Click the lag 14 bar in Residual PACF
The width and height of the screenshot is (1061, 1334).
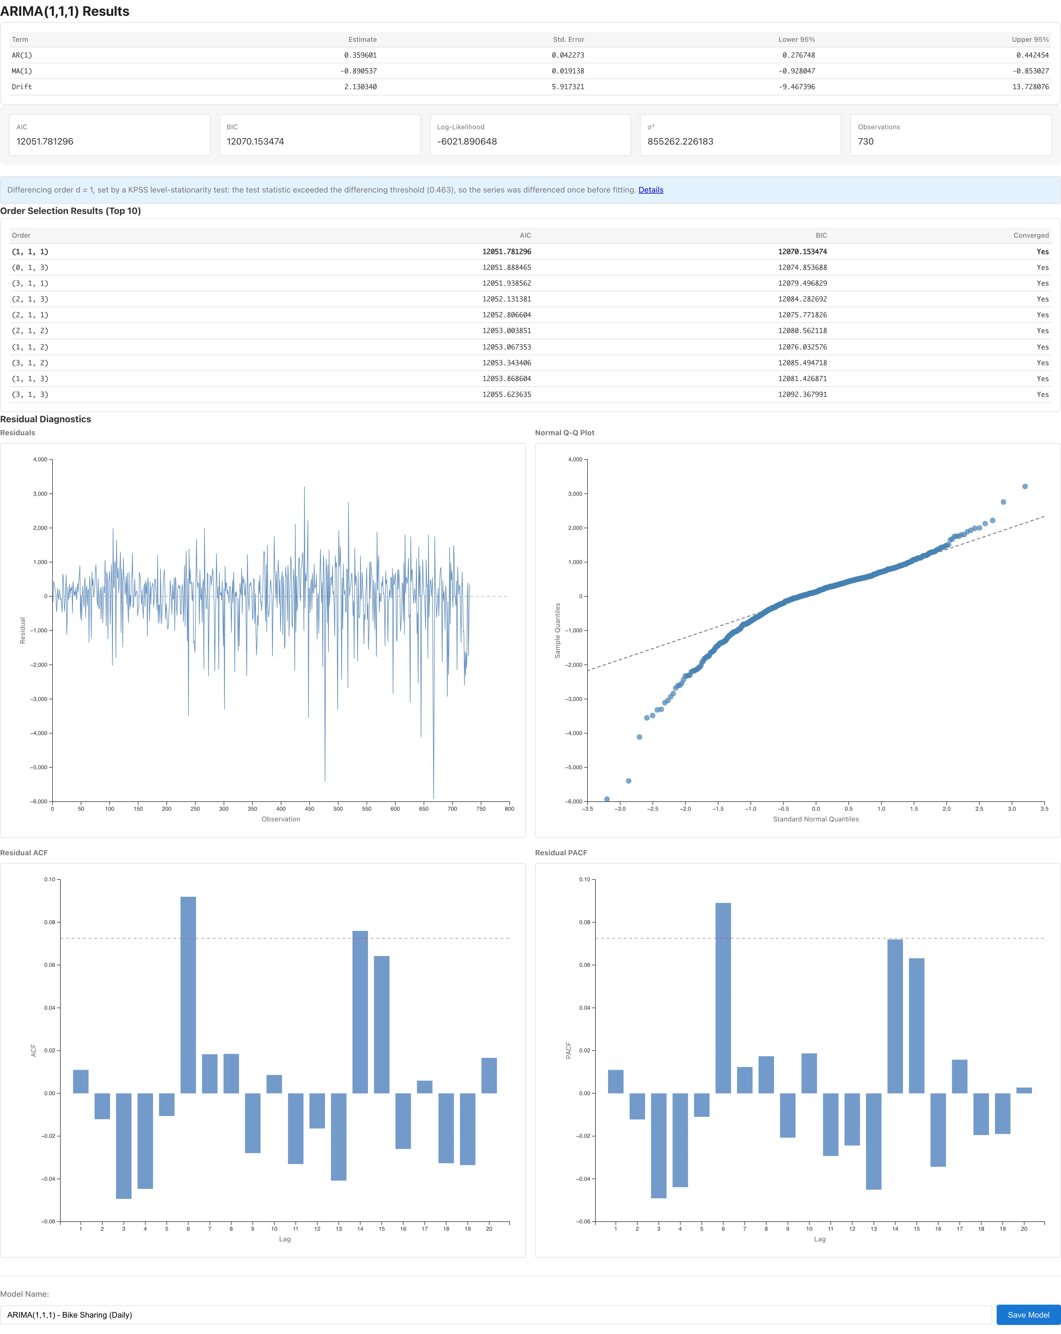click(895, 1016)
